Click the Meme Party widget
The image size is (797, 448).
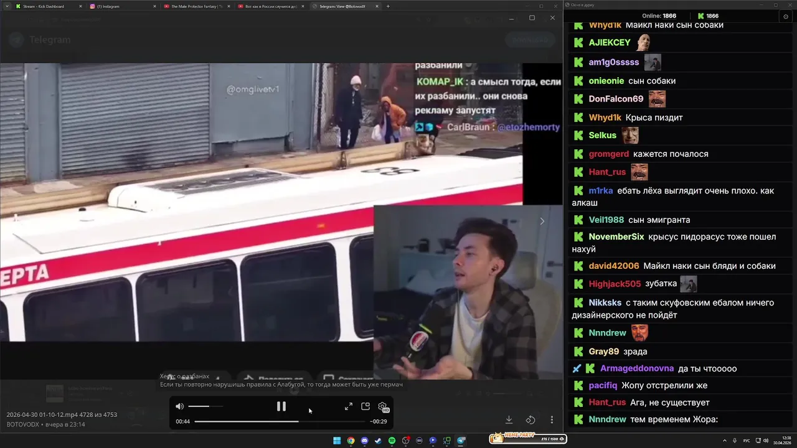tap(527, 438)
